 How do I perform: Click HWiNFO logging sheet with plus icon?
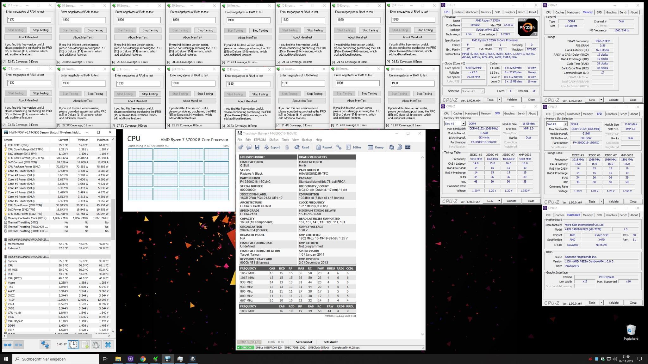coord(85,345)
